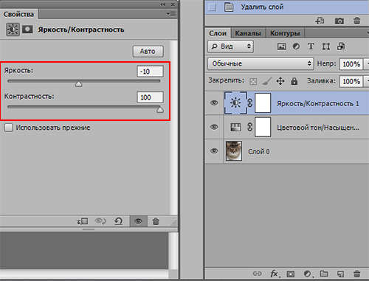Filter layers by text type icon

tap(311, 46)
